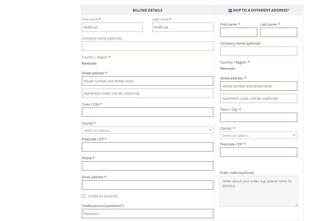Select the billing Apartment, suite, unit field
309x221 pixels.
(x=147, y=93)
